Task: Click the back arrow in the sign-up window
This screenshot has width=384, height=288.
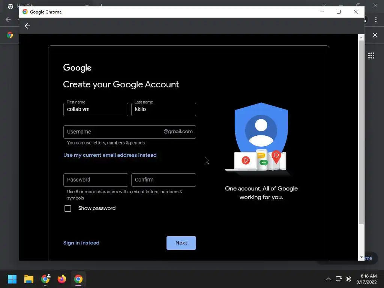Action: click(27, 26)
